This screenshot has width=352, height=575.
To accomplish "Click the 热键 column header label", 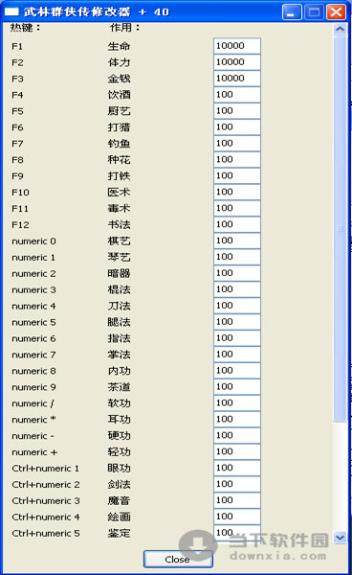I will click(x=25, y=28).
